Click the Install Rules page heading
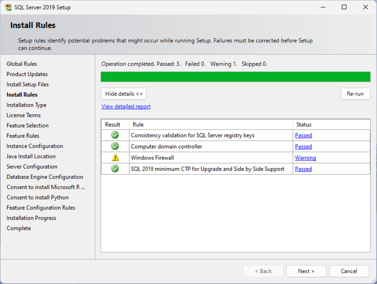Viewport: 377px width, 284px height. click(x=33, y=25)
